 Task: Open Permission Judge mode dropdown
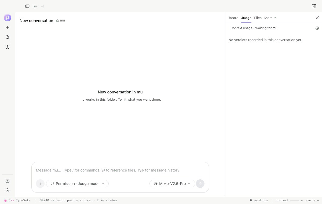(x=78, y=184)
